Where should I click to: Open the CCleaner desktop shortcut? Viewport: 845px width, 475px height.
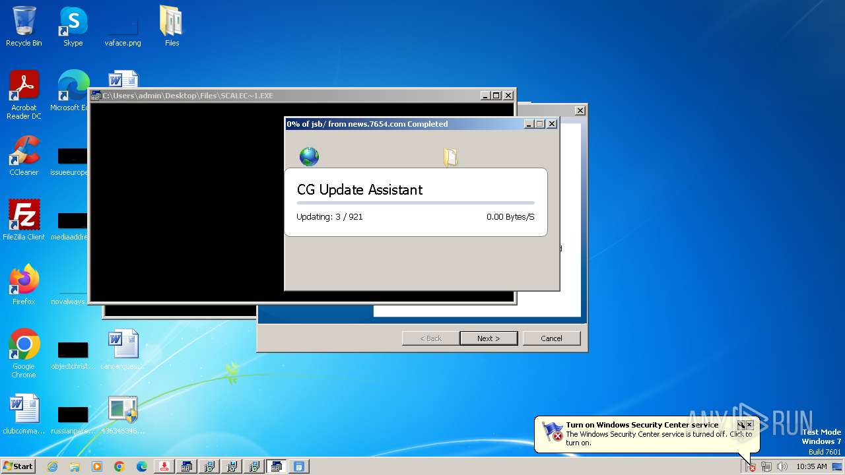[24, 156]
